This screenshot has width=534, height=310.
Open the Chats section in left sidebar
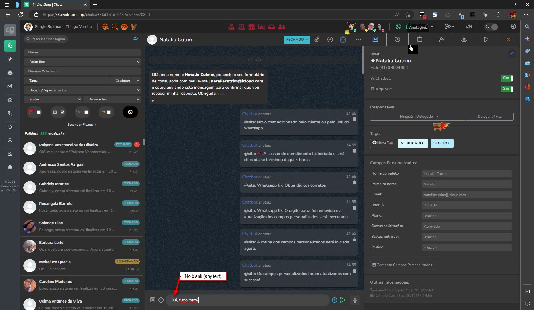coord(10,46)
